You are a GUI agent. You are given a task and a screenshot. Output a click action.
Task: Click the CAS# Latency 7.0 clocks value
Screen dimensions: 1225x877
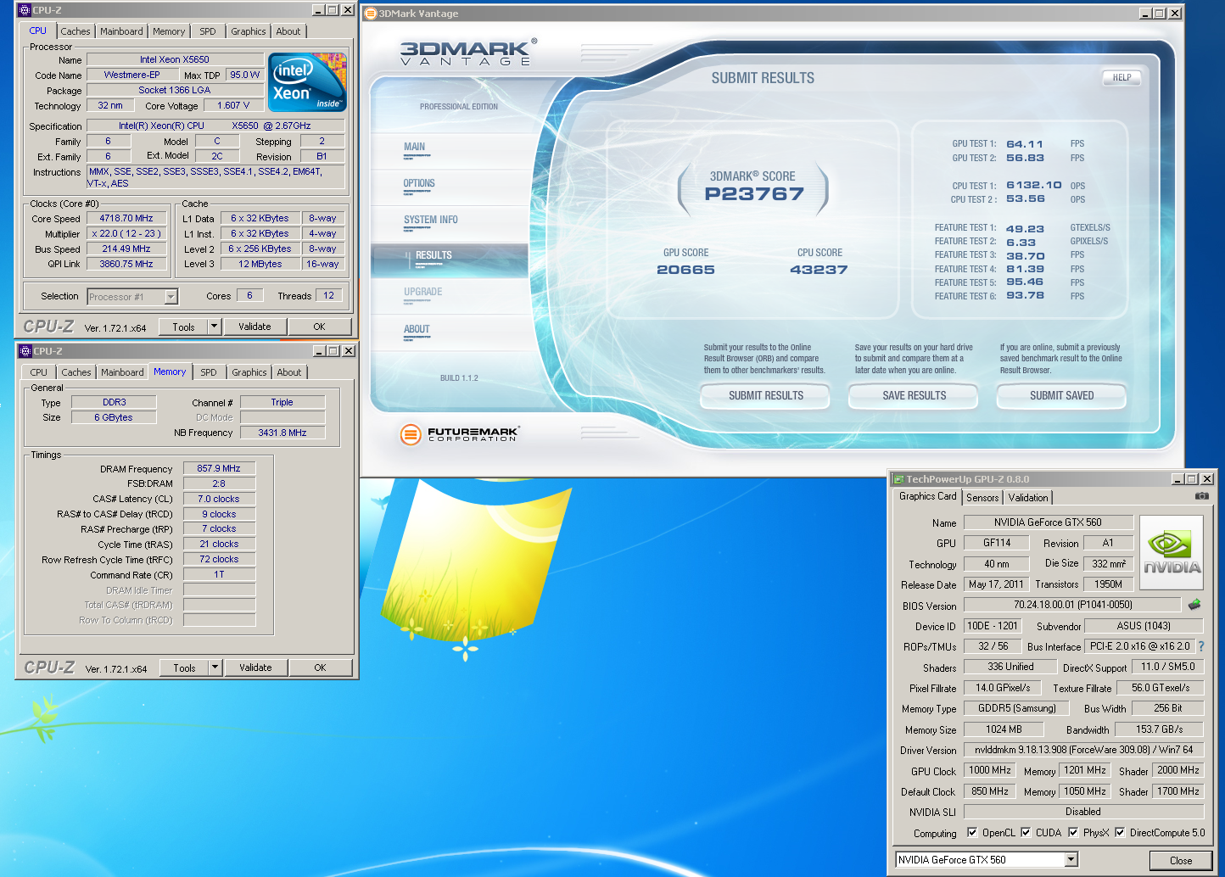(219, 499)
